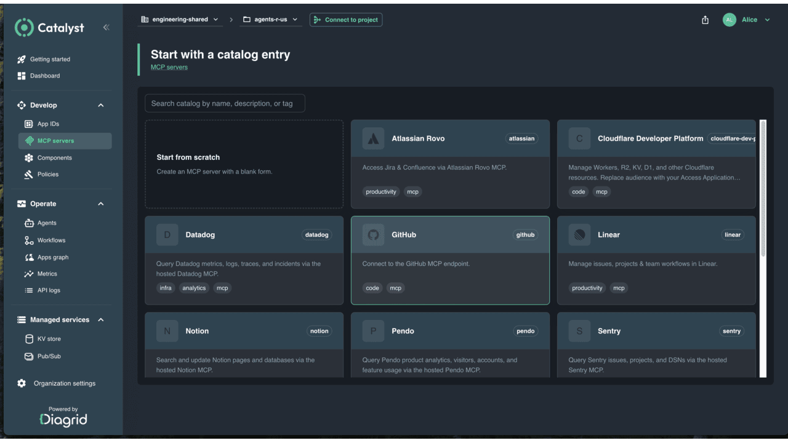Select Components in sidebar
Screen dimensions: 788x443
(54, 158)
